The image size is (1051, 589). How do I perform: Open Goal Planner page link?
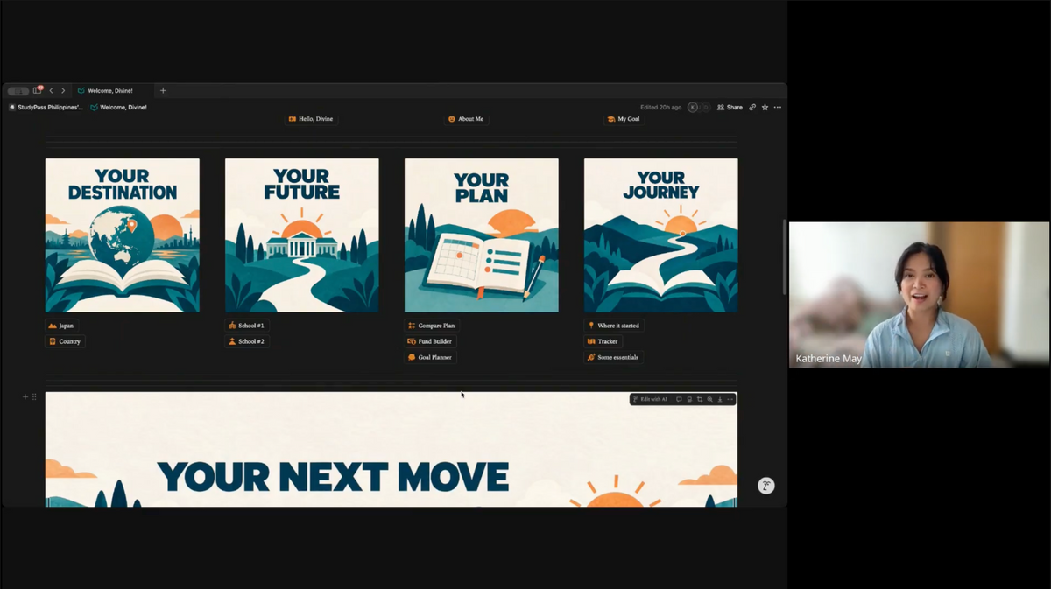[x=432, y=357]
